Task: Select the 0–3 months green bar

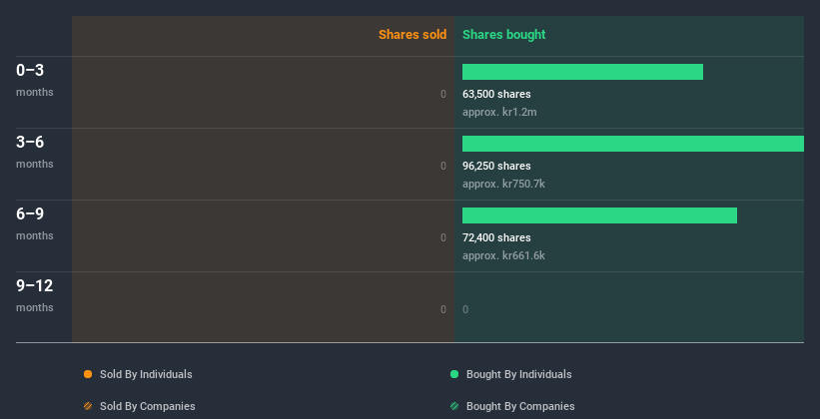Action: [582, 72]
